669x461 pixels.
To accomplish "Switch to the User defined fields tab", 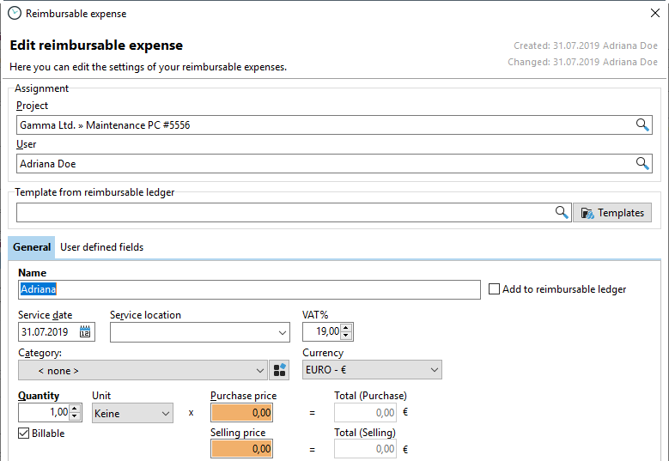I will 101,247.
